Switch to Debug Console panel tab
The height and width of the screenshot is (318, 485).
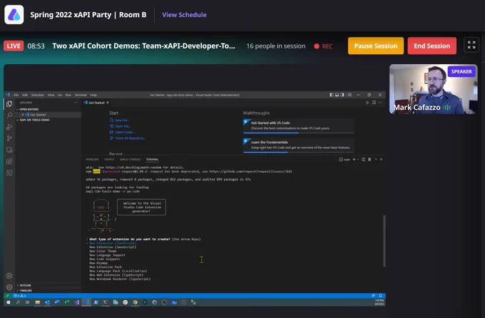130,159
